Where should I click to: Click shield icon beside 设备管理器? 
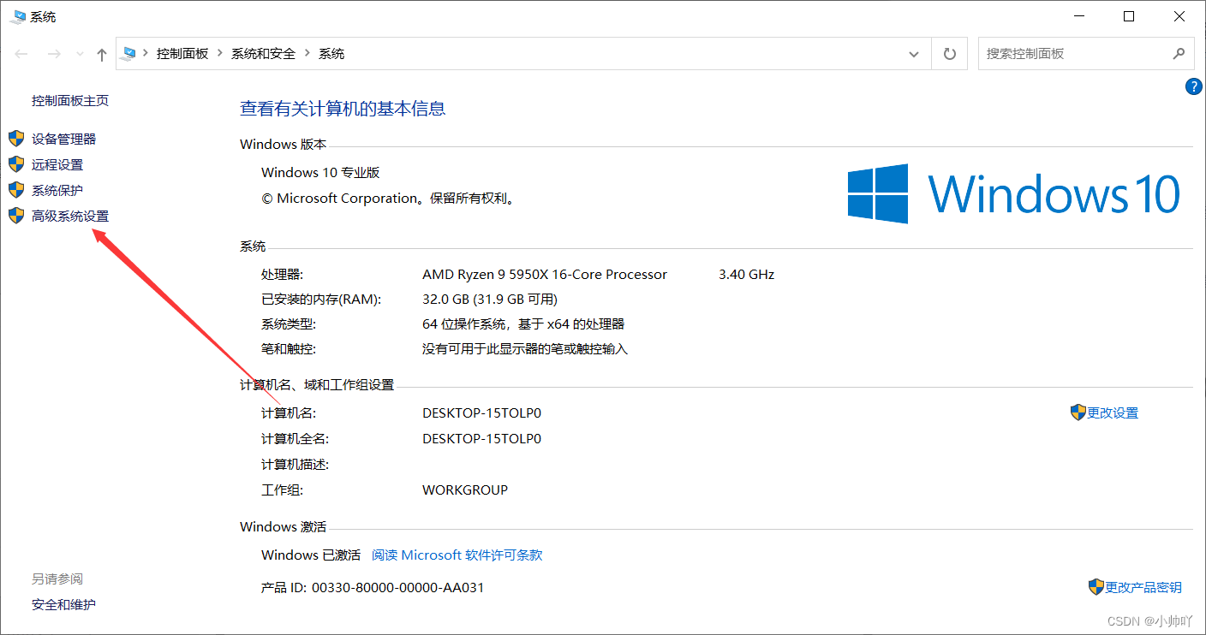[16, 139]
